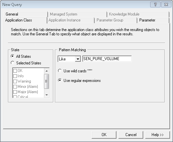The height and width of the screenshot is (142, 173).
Task: Open the Like comparison dropdown
Action: coord(78,59)
